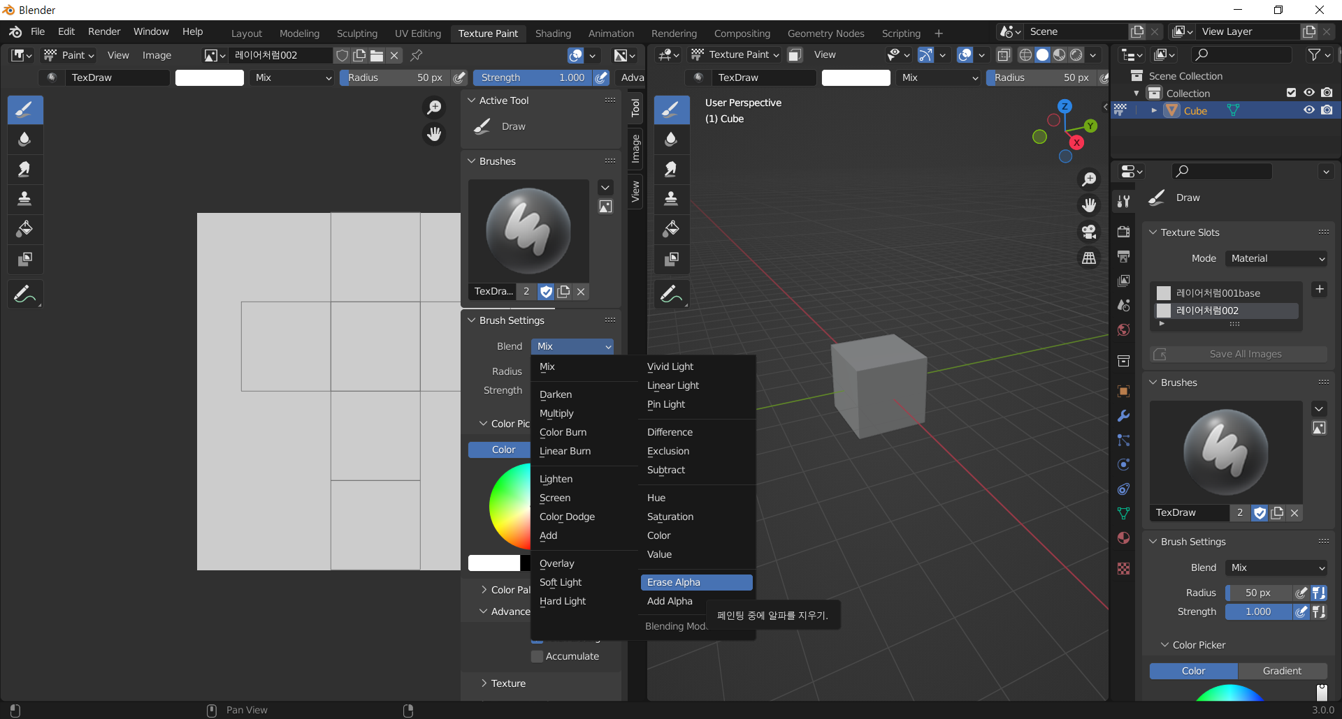The width and height of the screenshot is (1342, 719).
Task: Select the Annotate tool in 3D viewport toolbar
Action: [671, 295]
